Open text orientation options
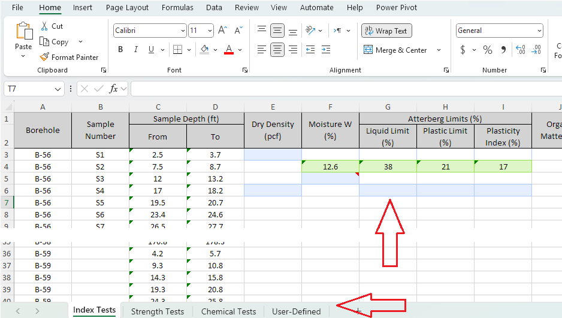Image resolution: width=562 pixels, height=318 pixels. 310,30
